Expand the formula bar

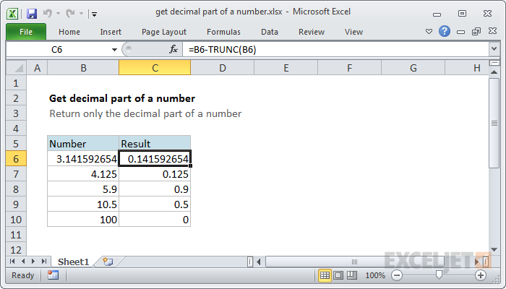494,49
